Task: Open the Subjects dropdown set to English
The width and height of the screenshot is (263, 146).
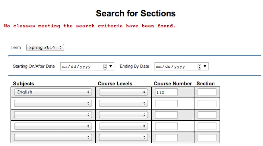Action: 53,92
